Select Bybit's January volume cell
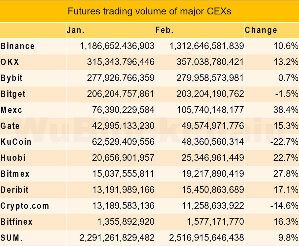The width and height of the screenshot is (299, 246). pyautogui.click(x=110, y=78)
